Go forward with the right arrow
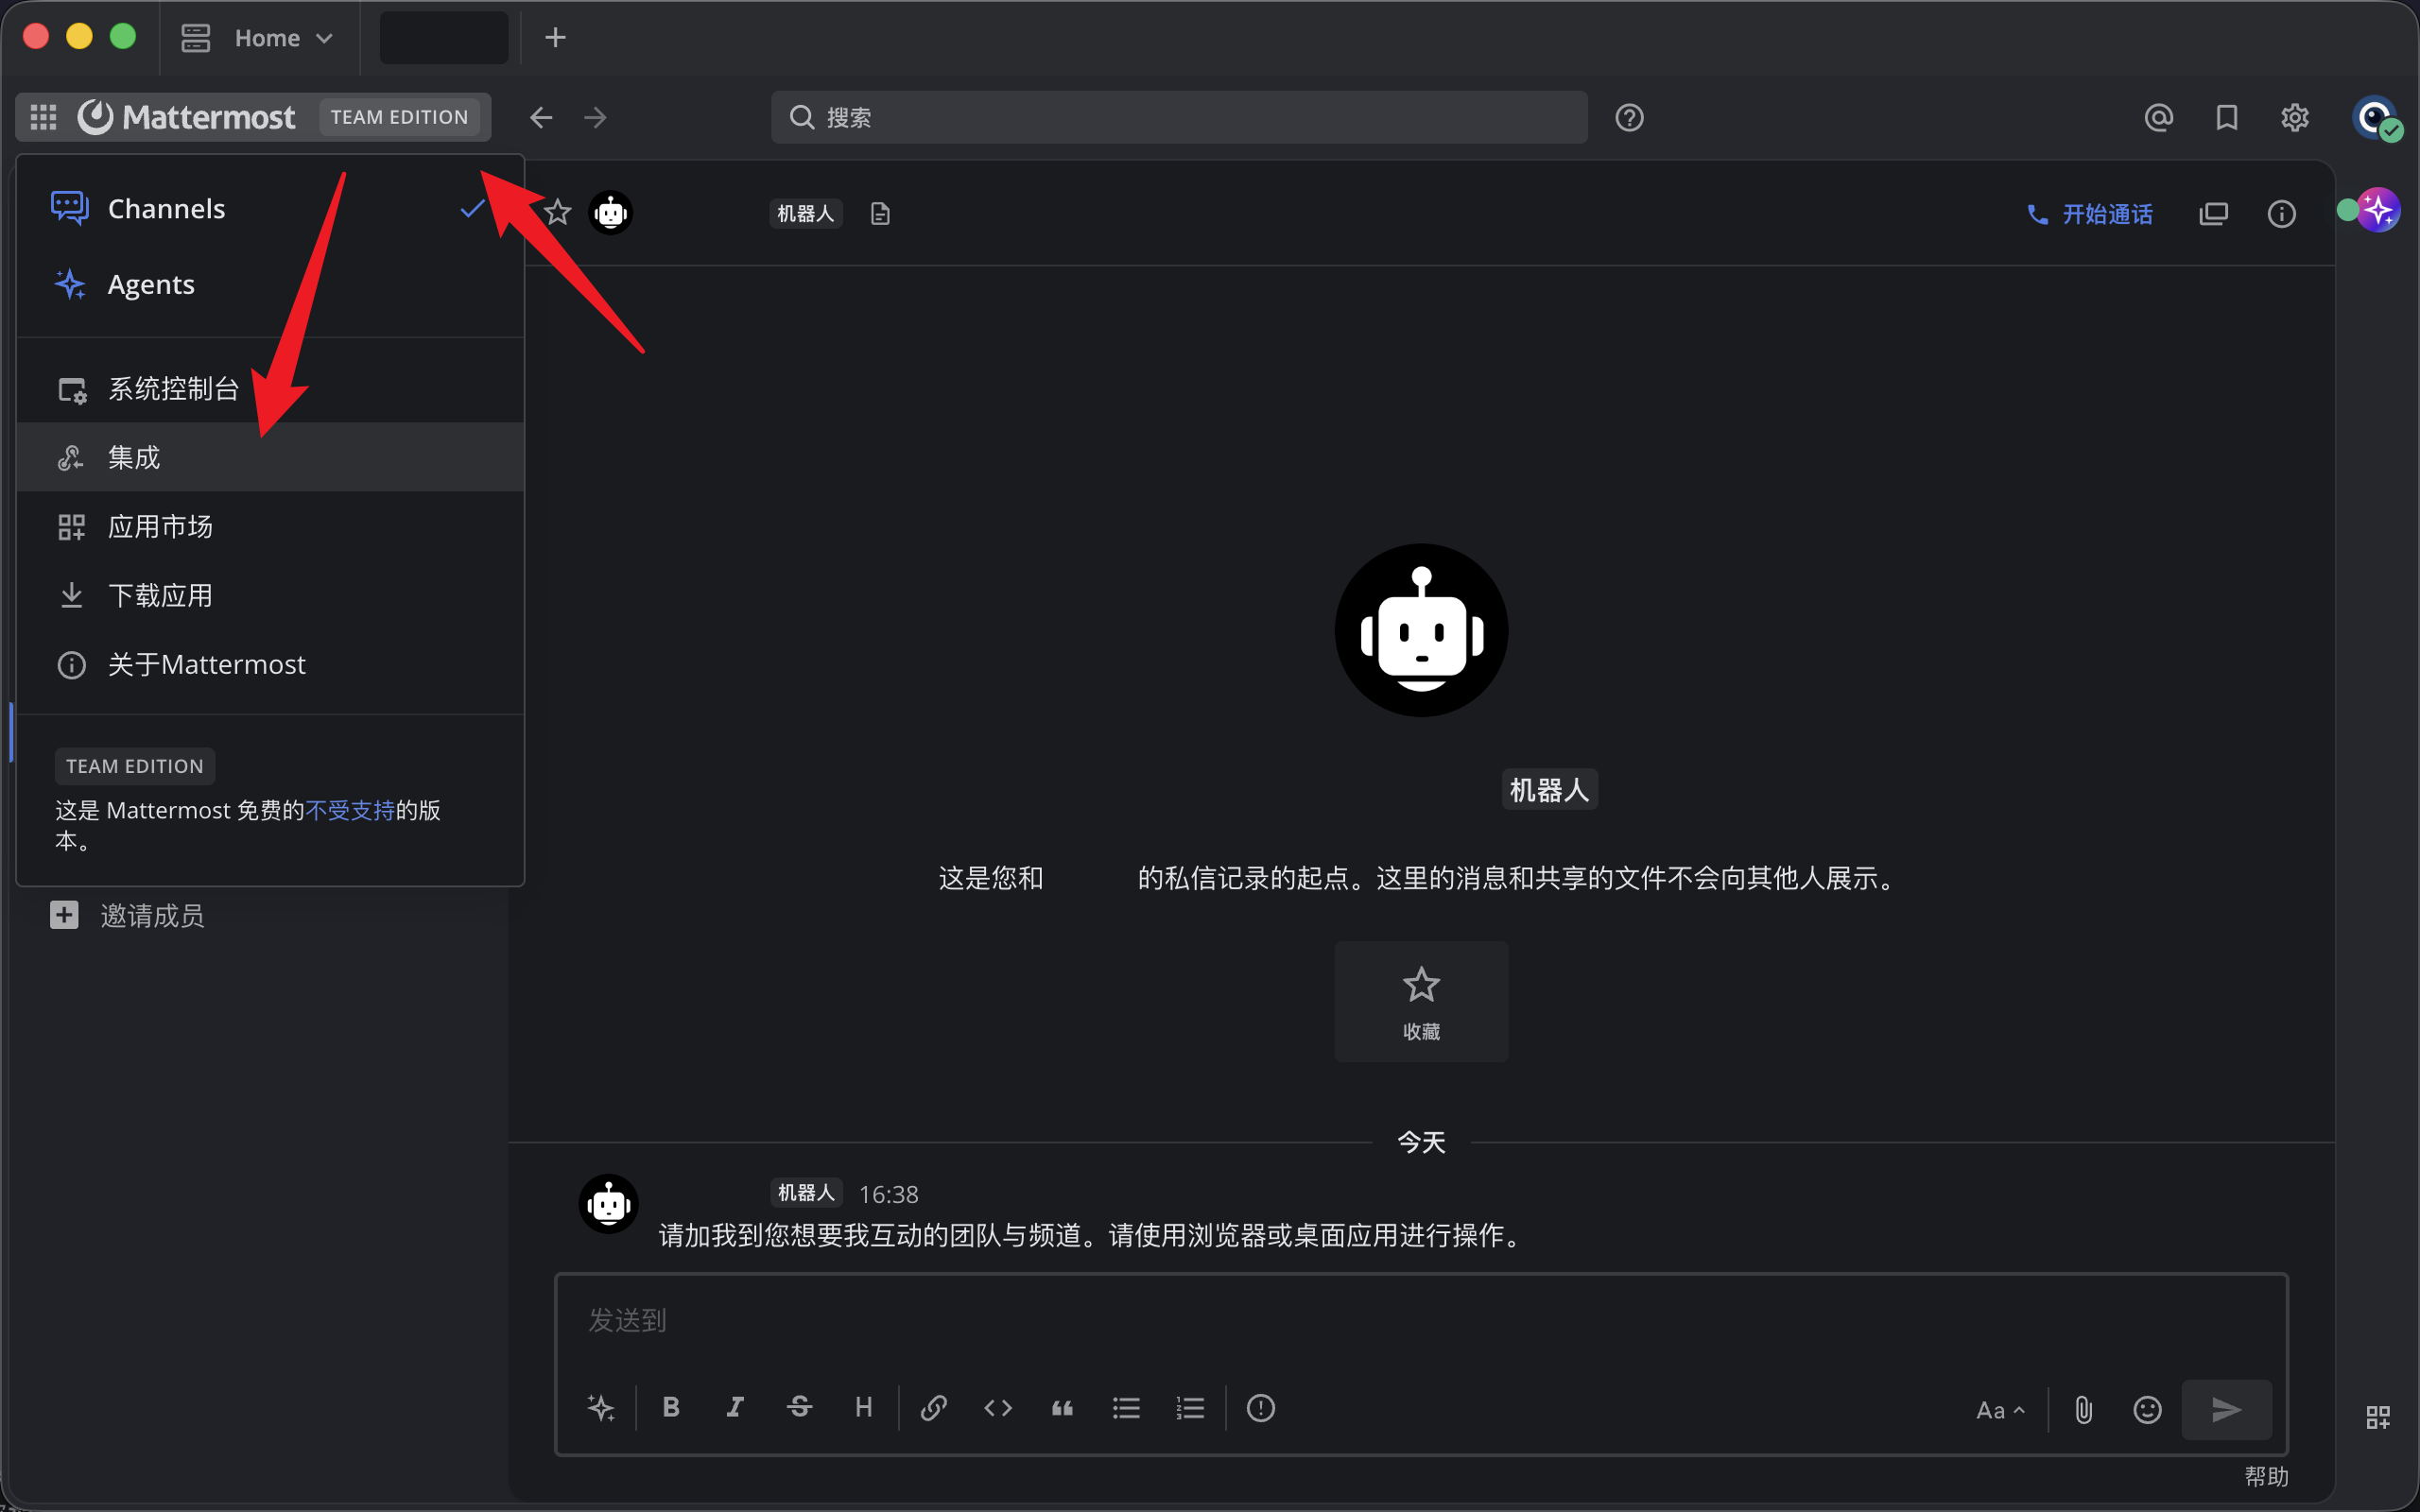Image resolution: width=2420 pixels, height=1512 pixels. click(595, 117)
